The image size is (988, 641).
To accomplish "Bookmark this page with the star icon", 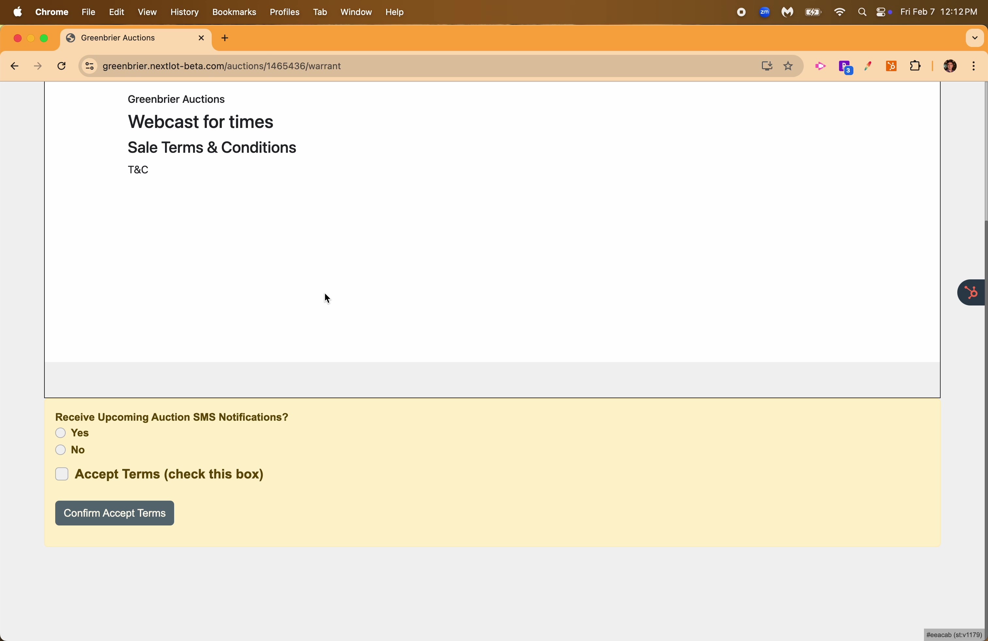I will [788, 66].
